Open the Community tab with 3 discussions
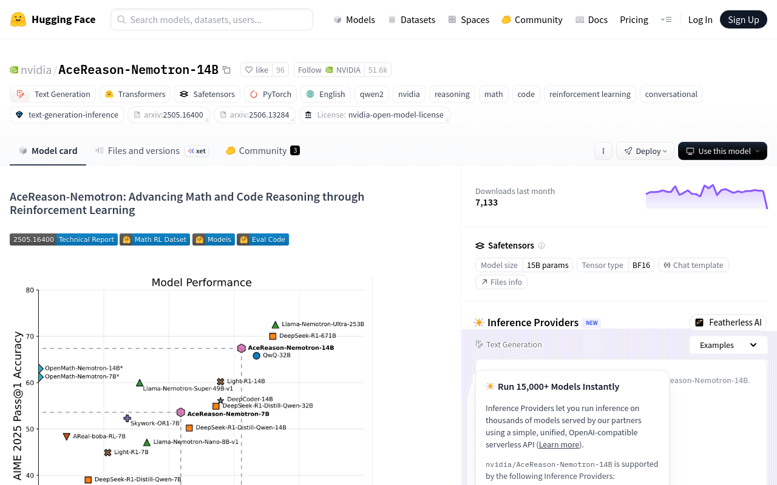777x485 pixels. click(263, 151)
